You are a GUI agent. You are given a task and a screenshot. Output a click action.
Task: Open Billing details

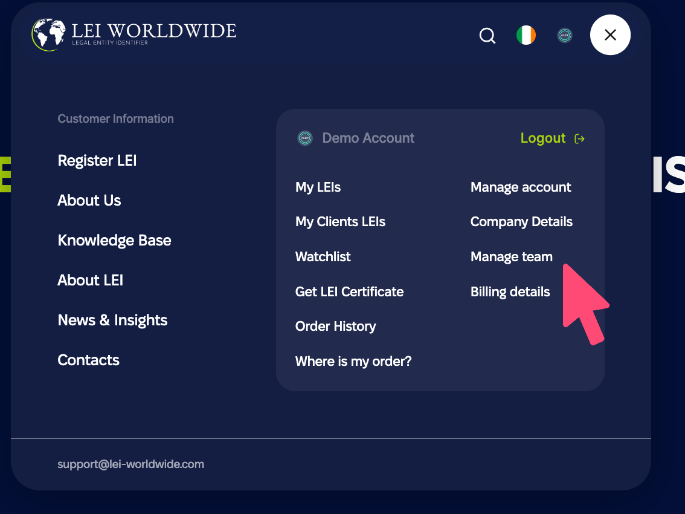(x=510, y=292)
